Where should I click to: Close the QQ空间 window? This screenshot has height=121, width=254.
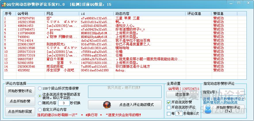pos(248,3)
